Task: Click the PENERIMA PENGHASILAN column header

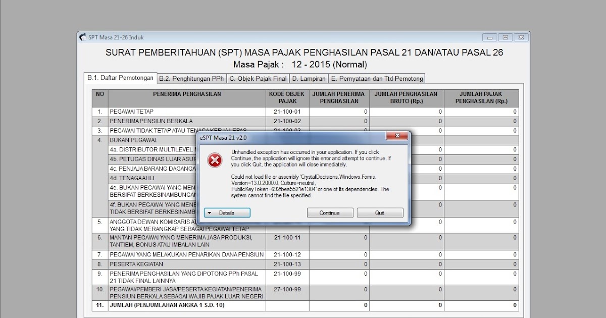Action: (187, 98)
